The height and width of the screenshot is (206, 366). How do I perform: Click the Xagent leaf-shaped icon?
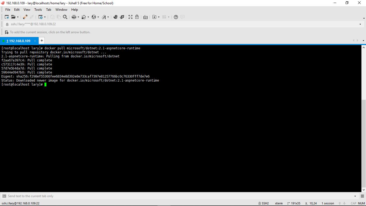click(122, 17)
